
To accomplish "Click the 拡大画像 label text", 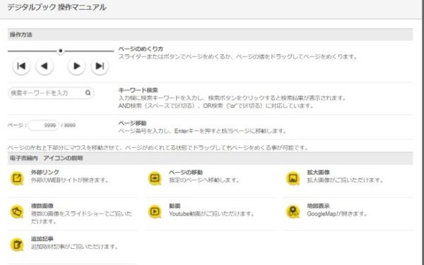I will [318, 172].
